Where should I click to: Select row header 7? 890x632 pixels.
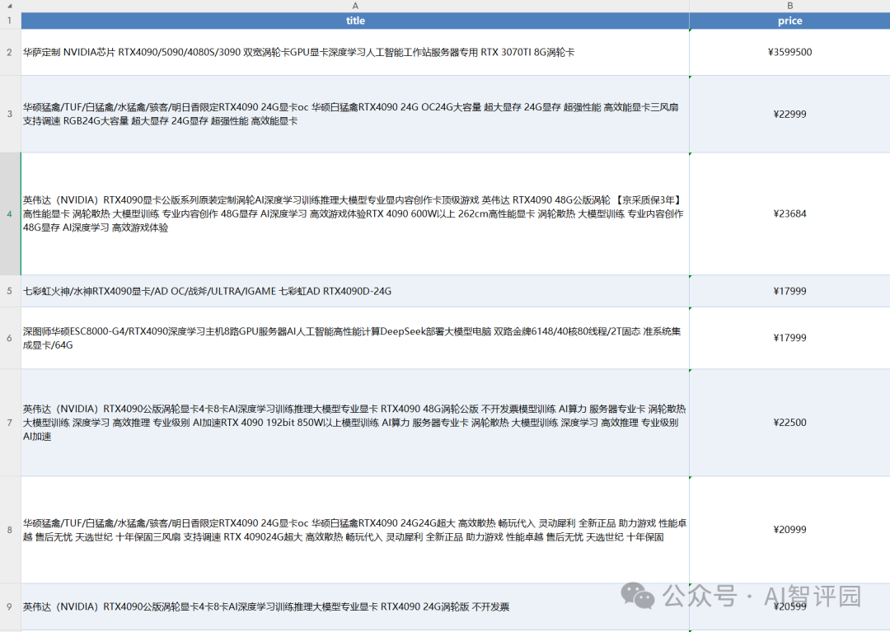pyautogui.click(x=10, y=423)
